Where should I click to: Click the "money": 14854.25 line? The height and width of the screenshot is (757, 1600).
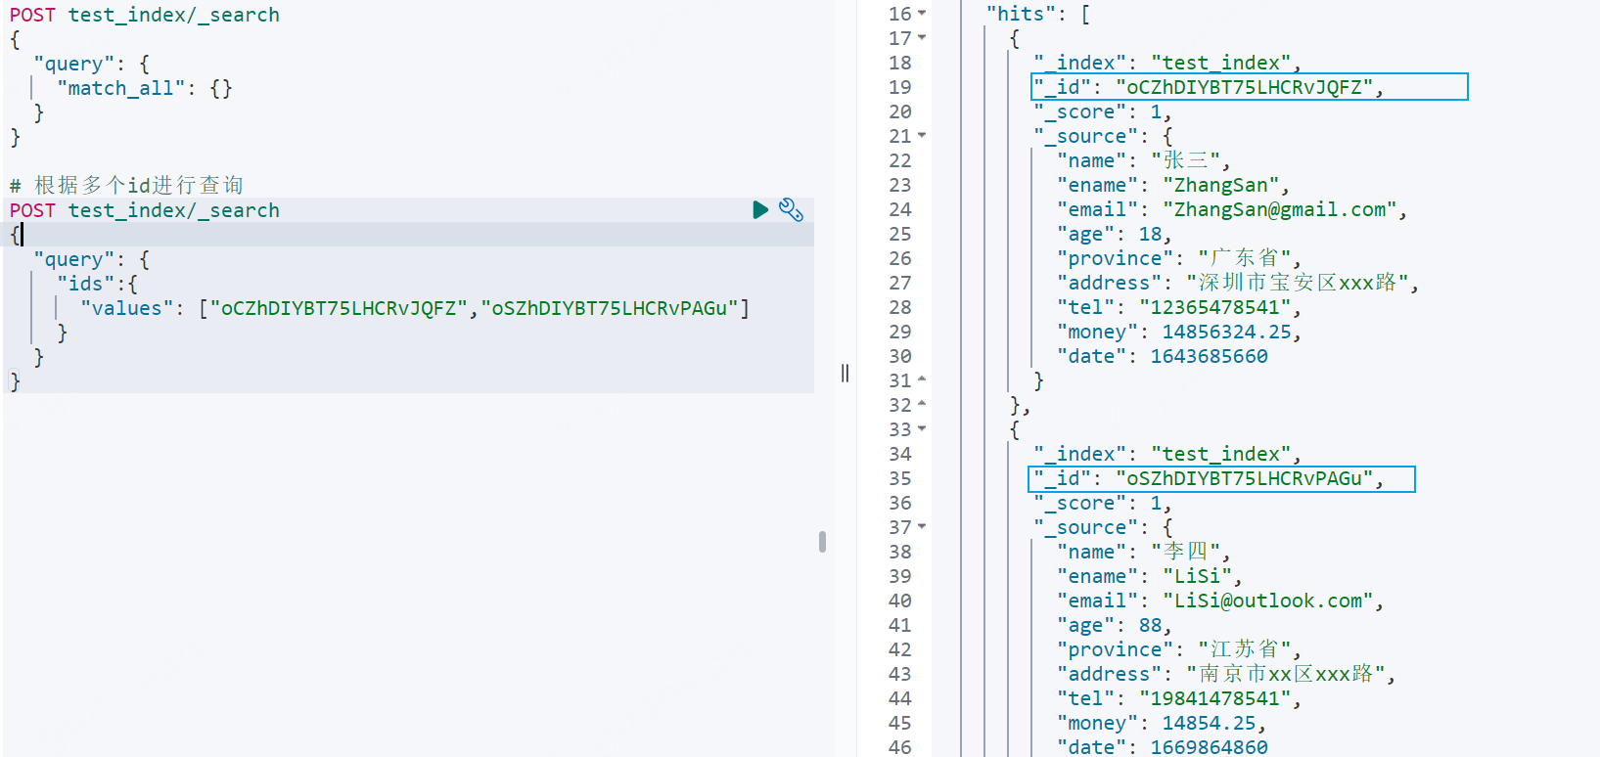pos(1162,723)
